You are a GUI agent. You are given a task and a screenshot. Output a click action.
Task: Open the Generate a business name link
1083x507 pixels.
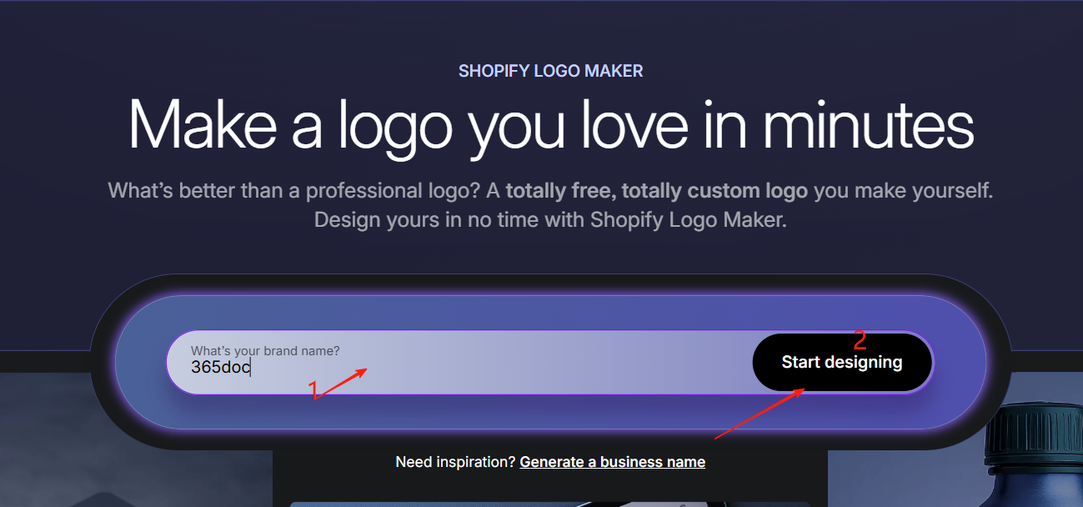[x=612, y=462]
